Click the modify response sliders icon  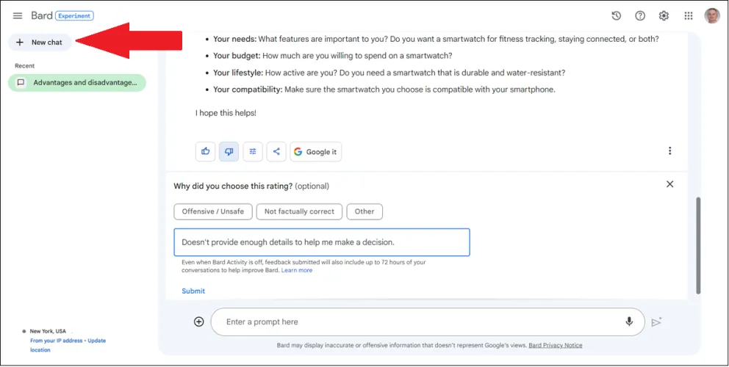[x=253, y=151]
